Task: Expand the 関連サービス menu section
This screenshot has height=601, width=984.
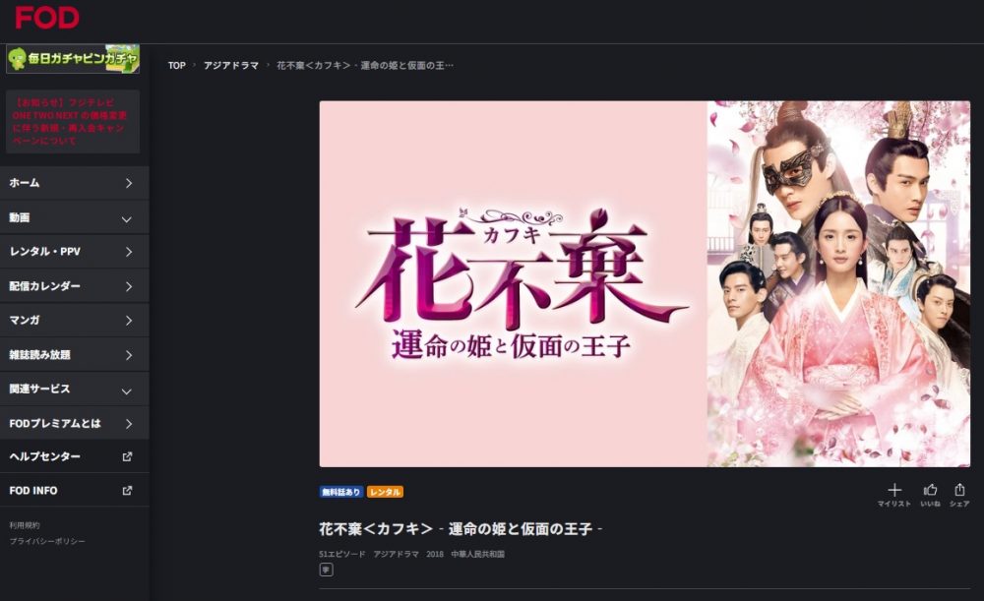Action: 74,389
